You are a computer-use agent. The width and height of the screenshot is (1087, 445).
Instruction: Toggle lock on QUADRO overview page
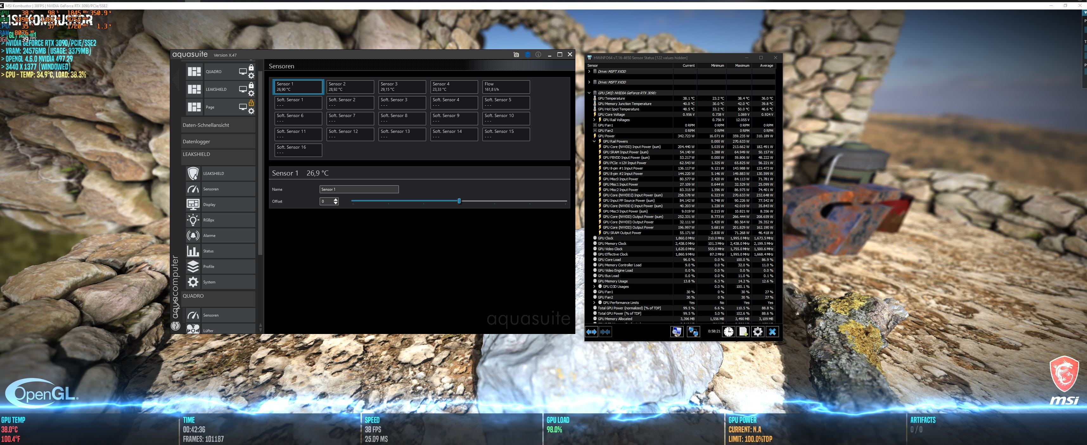251,67
